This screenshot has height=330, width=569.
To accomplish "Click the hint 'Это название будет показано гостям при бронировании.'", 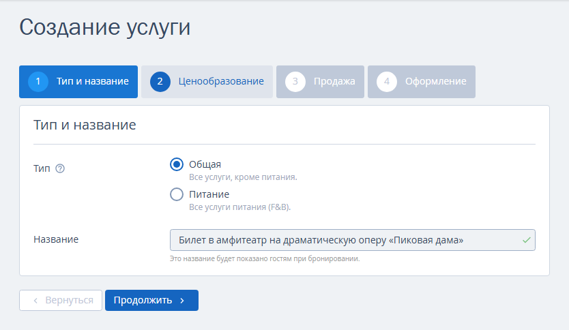I will (265, 258).
